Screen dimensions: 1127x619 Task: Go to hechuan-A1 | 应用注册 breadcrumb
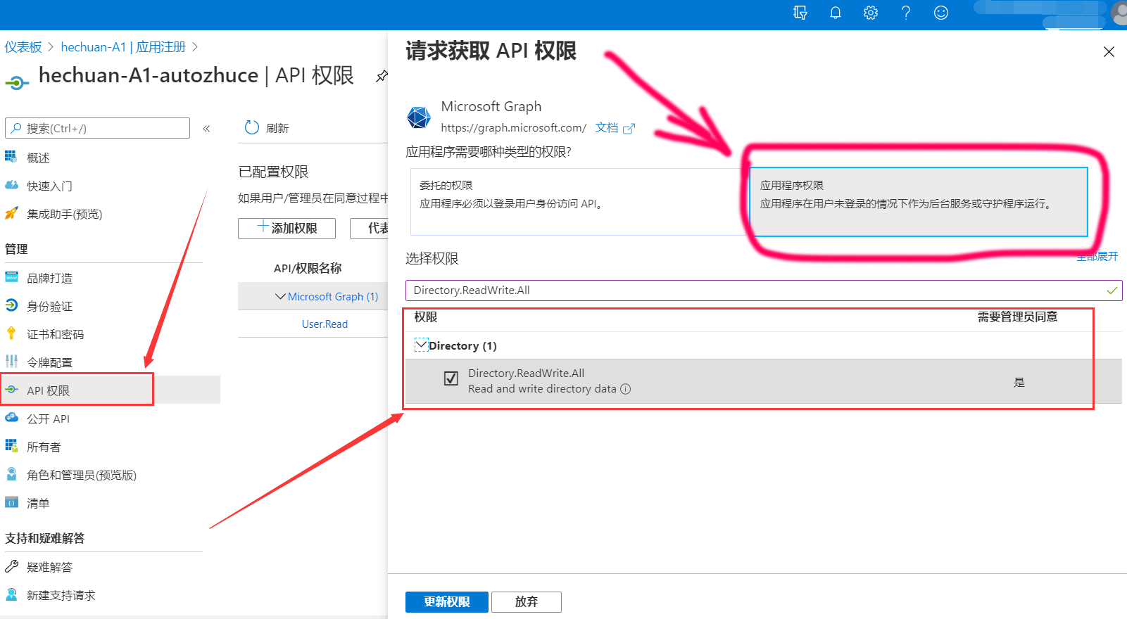pyautogui.click(x=123, y=47)
